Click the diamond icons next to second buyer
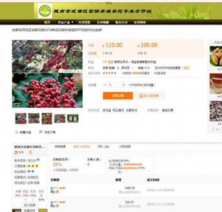The image size is (222, 212). click(62, 202)
